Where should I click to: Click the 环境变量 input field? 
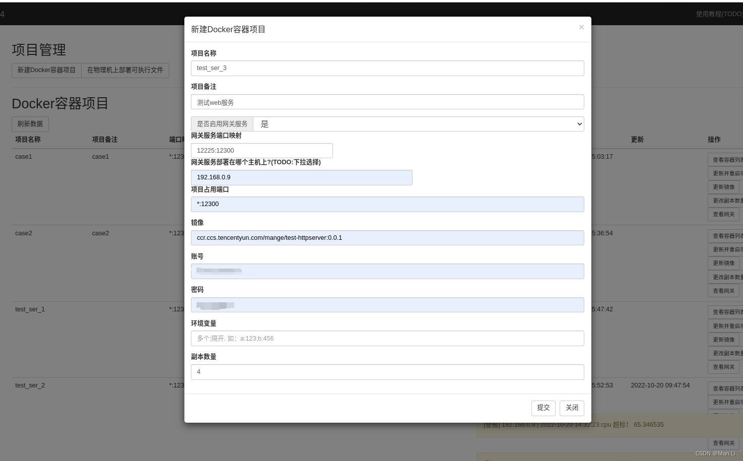click(387, 339)
